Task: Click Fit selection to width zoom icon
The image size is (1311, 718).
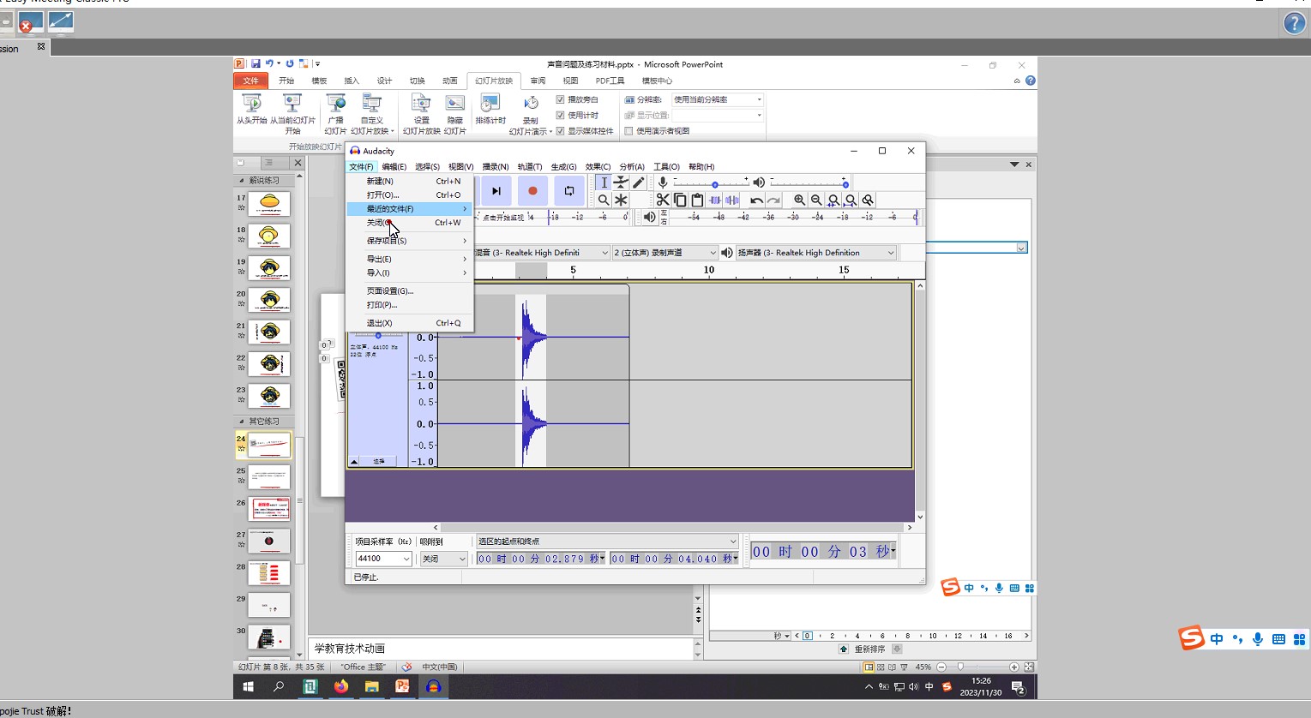Action: 833,200
